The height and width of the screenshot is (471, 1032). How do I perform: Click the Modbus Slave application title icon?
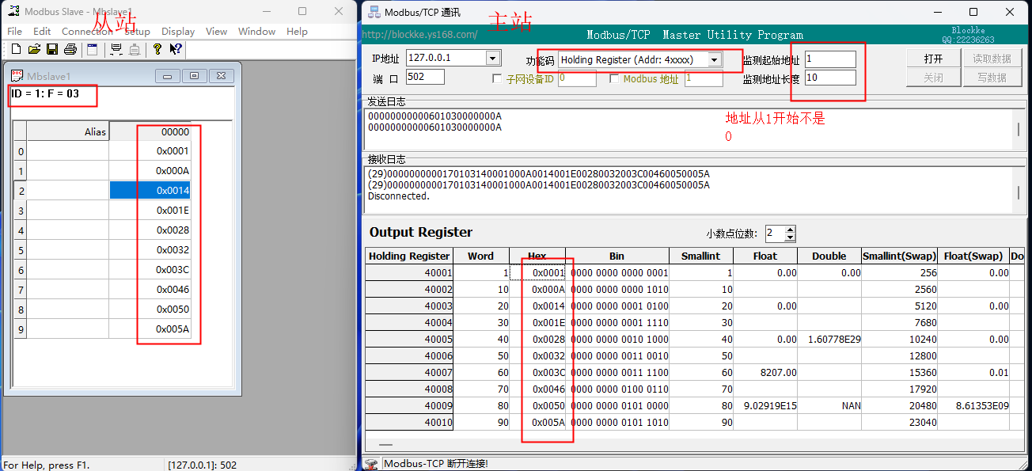[x=13, y=11]
